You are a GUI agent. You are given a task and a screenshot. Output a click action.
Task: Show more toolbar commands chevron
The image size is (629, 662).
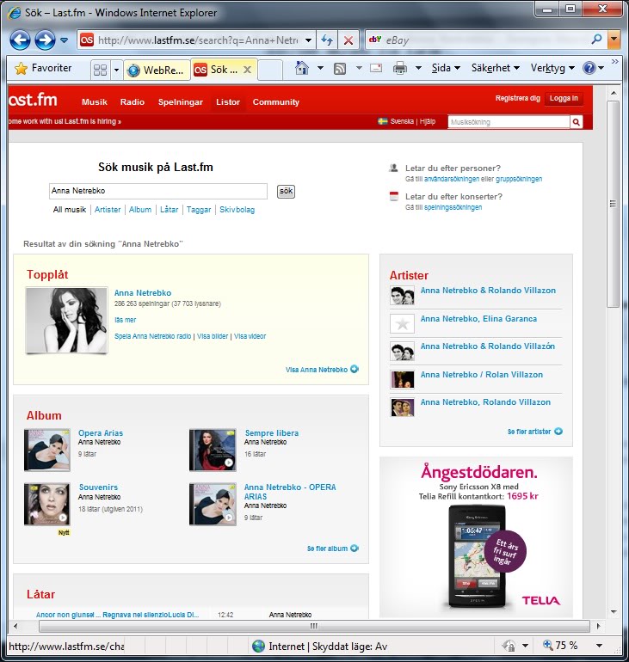click(615, 62)
